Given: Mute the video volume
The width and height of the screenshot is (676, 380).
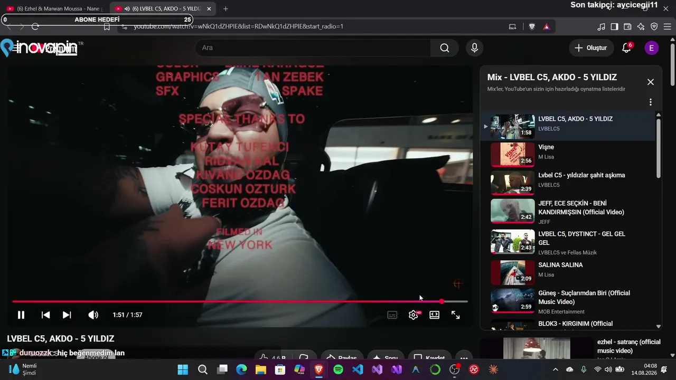Looking at the screenshot, I should [93, 315].
